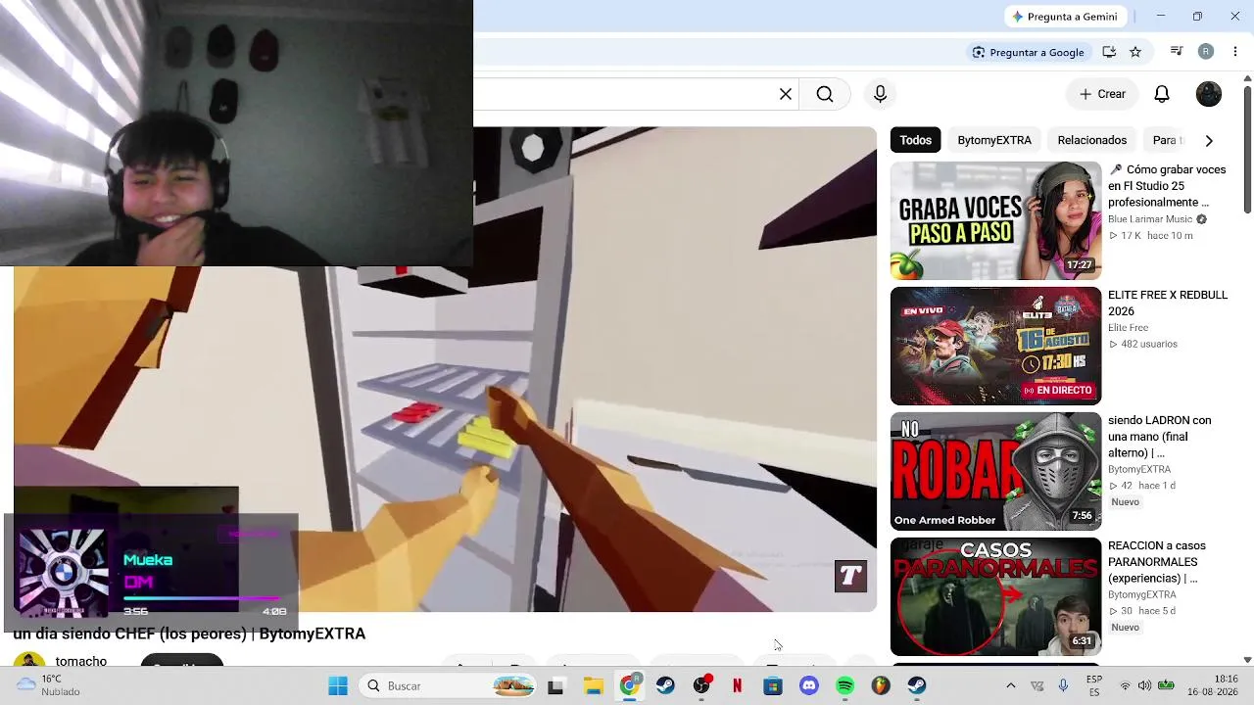Bookmark this page with the star icon

pos(1135,52)
